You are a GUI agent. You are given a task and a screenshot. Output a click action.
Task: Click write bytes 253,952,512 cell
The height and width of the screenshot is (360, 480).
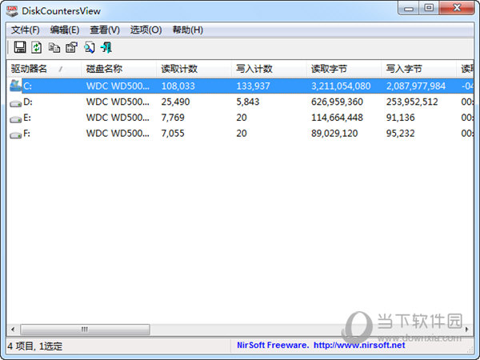click(412, 102)
